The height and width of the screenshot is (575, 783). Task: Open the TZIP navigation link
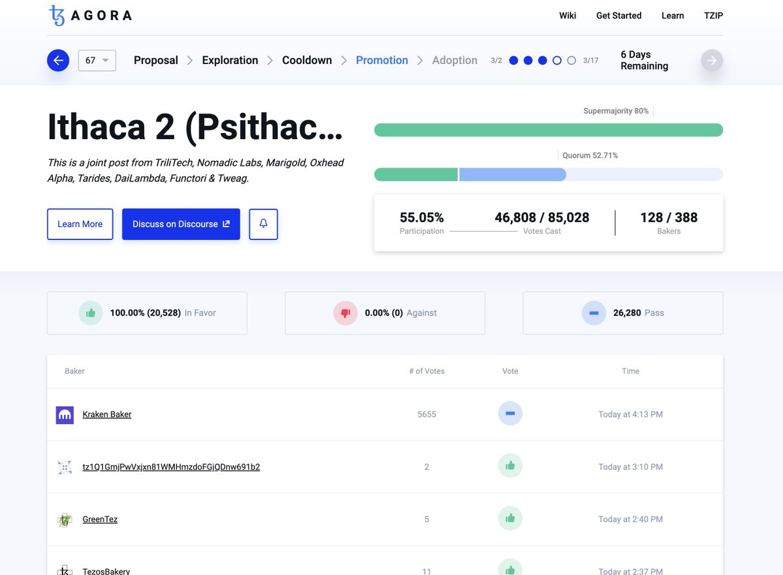[713, 16]
